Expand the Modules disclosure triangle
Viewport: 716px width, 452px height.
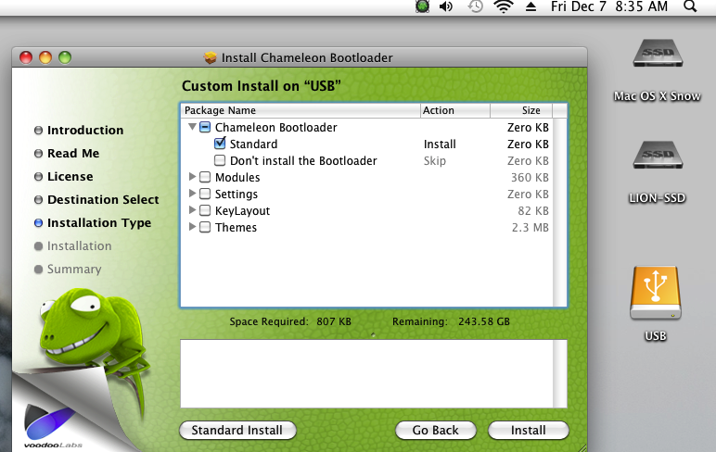point(192,177)
